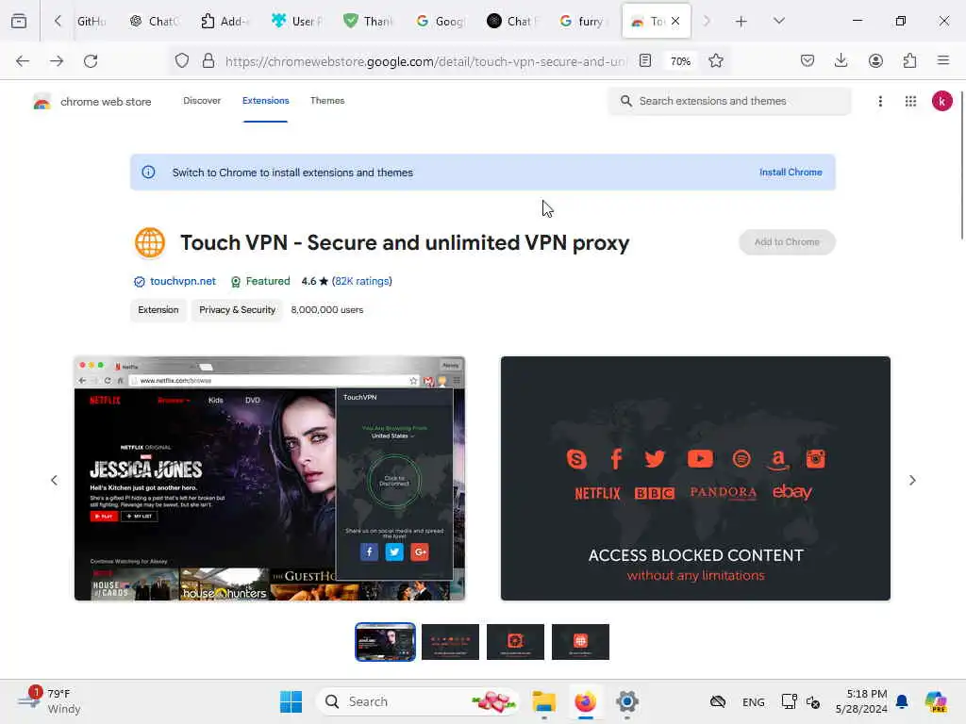966x724 pixels.
Task: Select fourth carousel thumbnail
Action: coord(580,642)
